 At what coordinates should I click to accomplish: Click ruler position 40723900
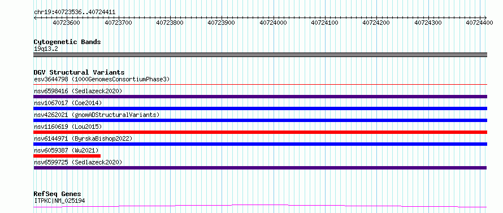tap(222, 23)
